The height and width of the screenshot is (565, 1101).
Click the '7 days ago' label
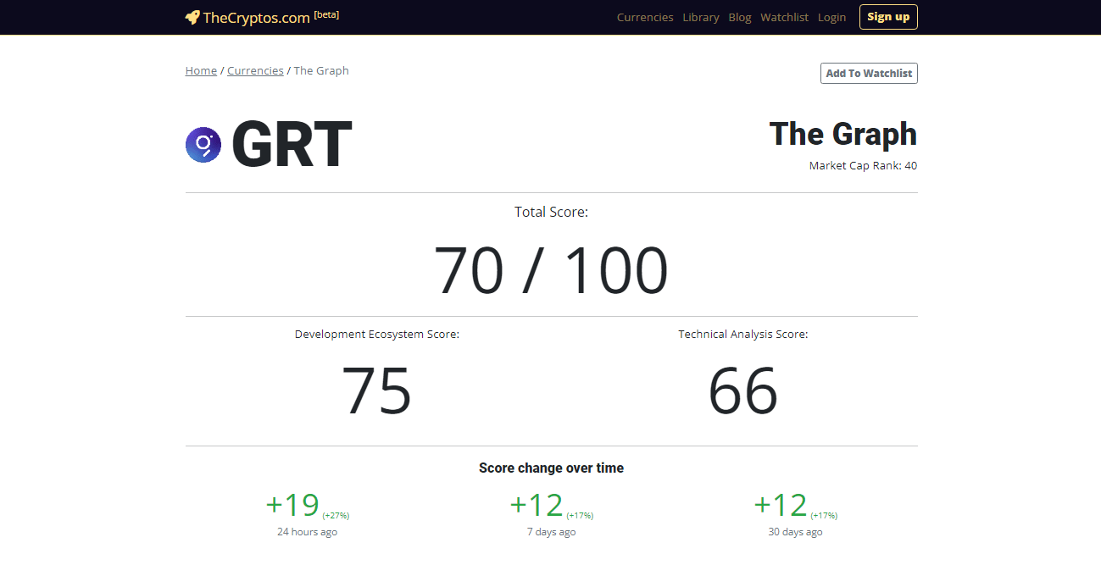coord(551,532)
